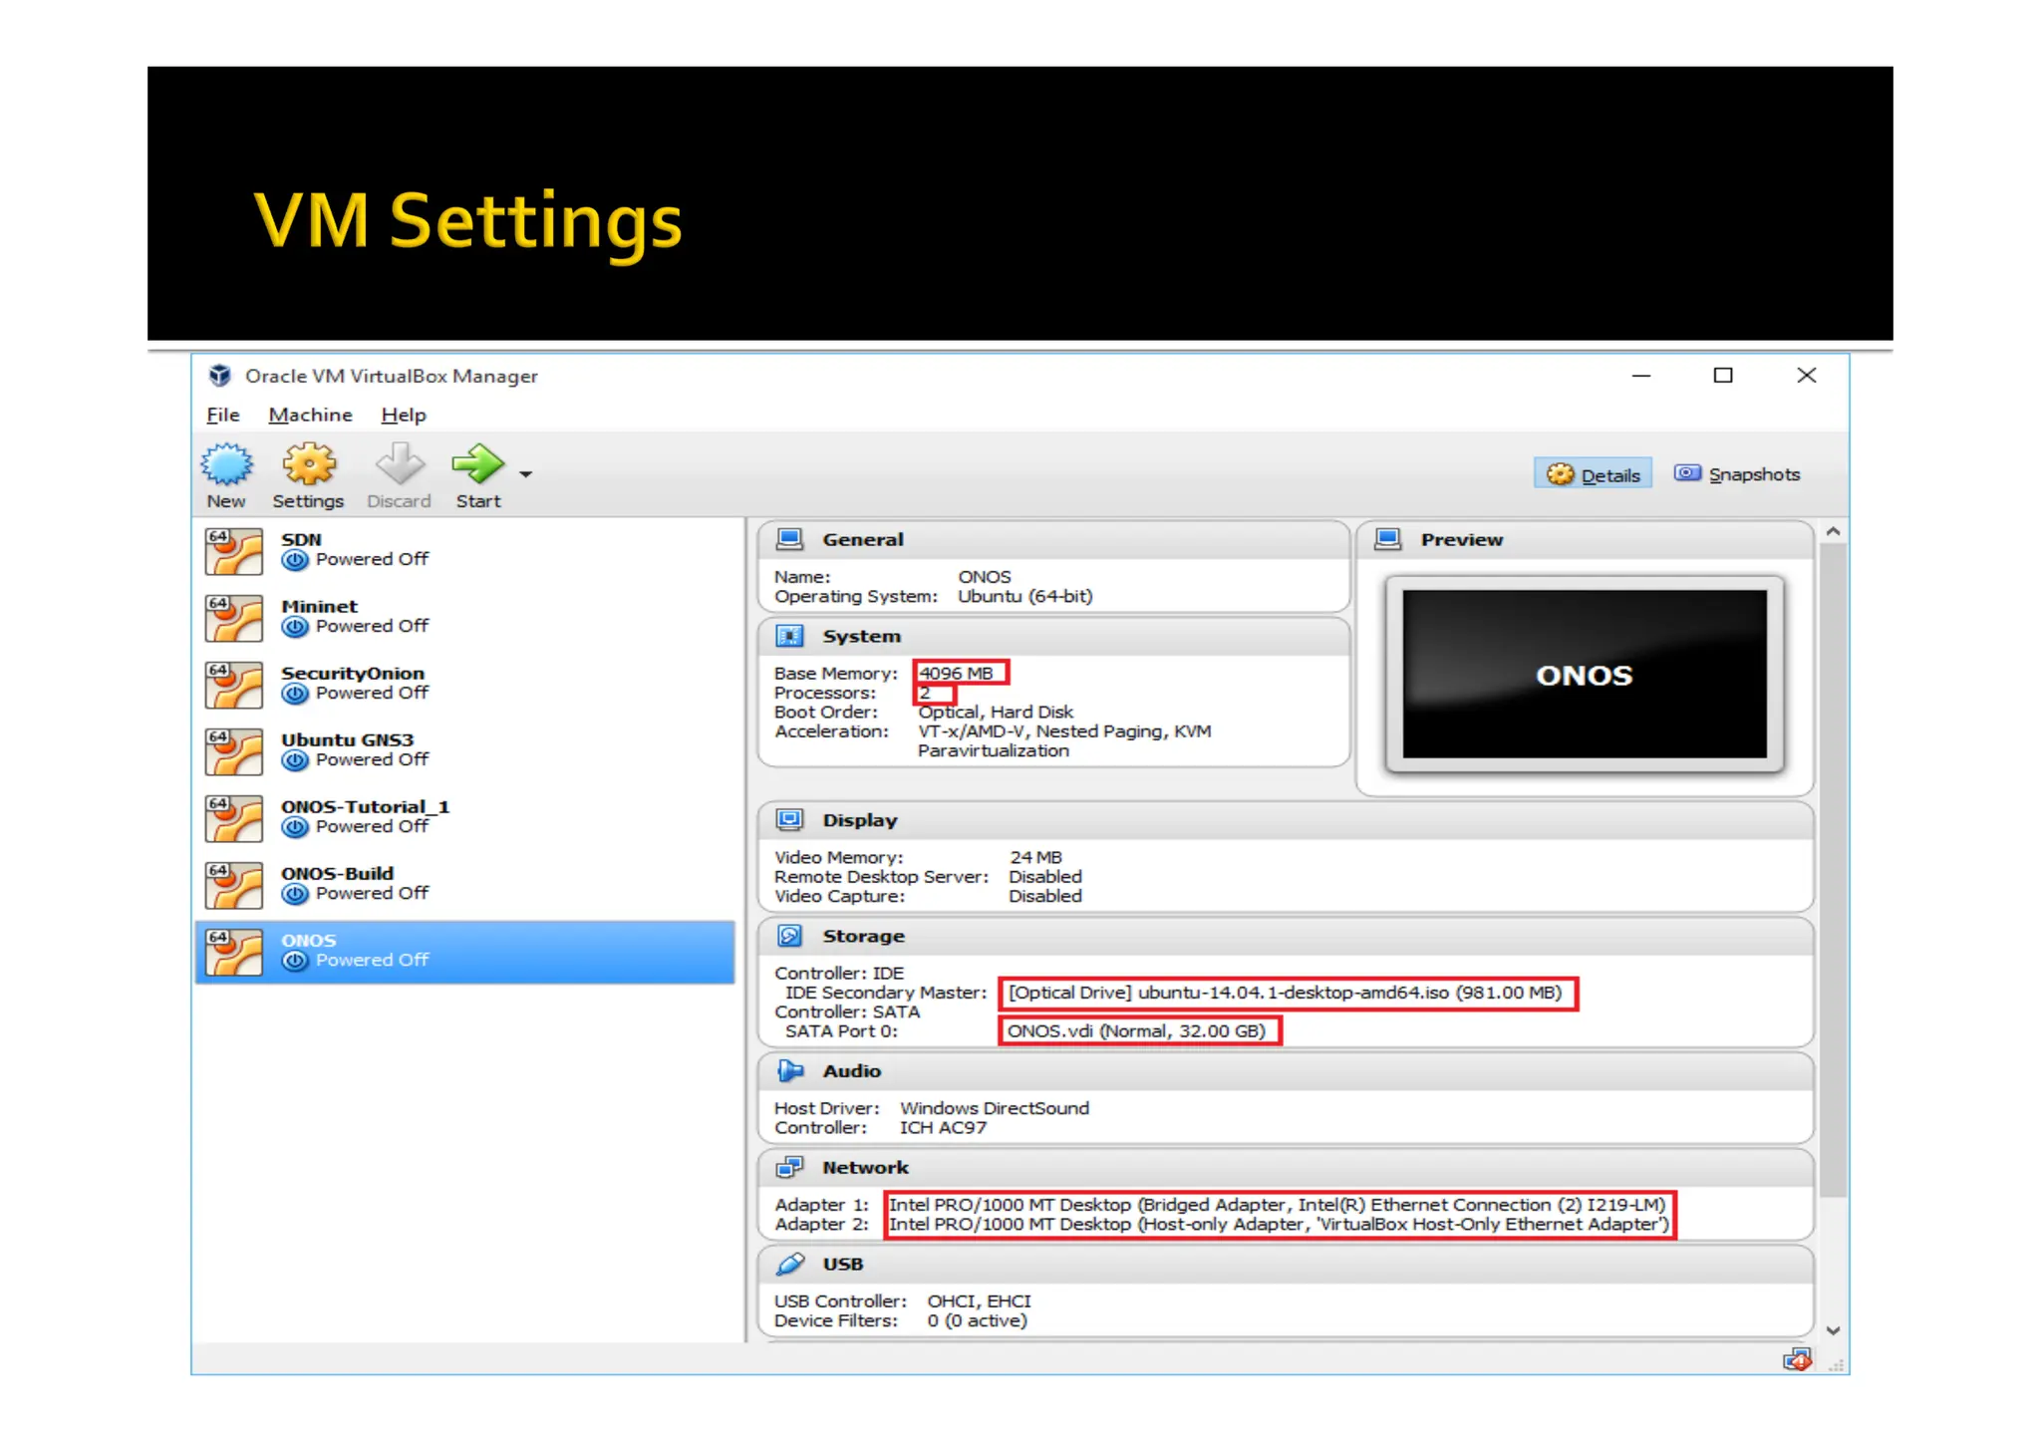Open the Machine menu
Screen dimensions: 2041x1442
pos(310,415)
